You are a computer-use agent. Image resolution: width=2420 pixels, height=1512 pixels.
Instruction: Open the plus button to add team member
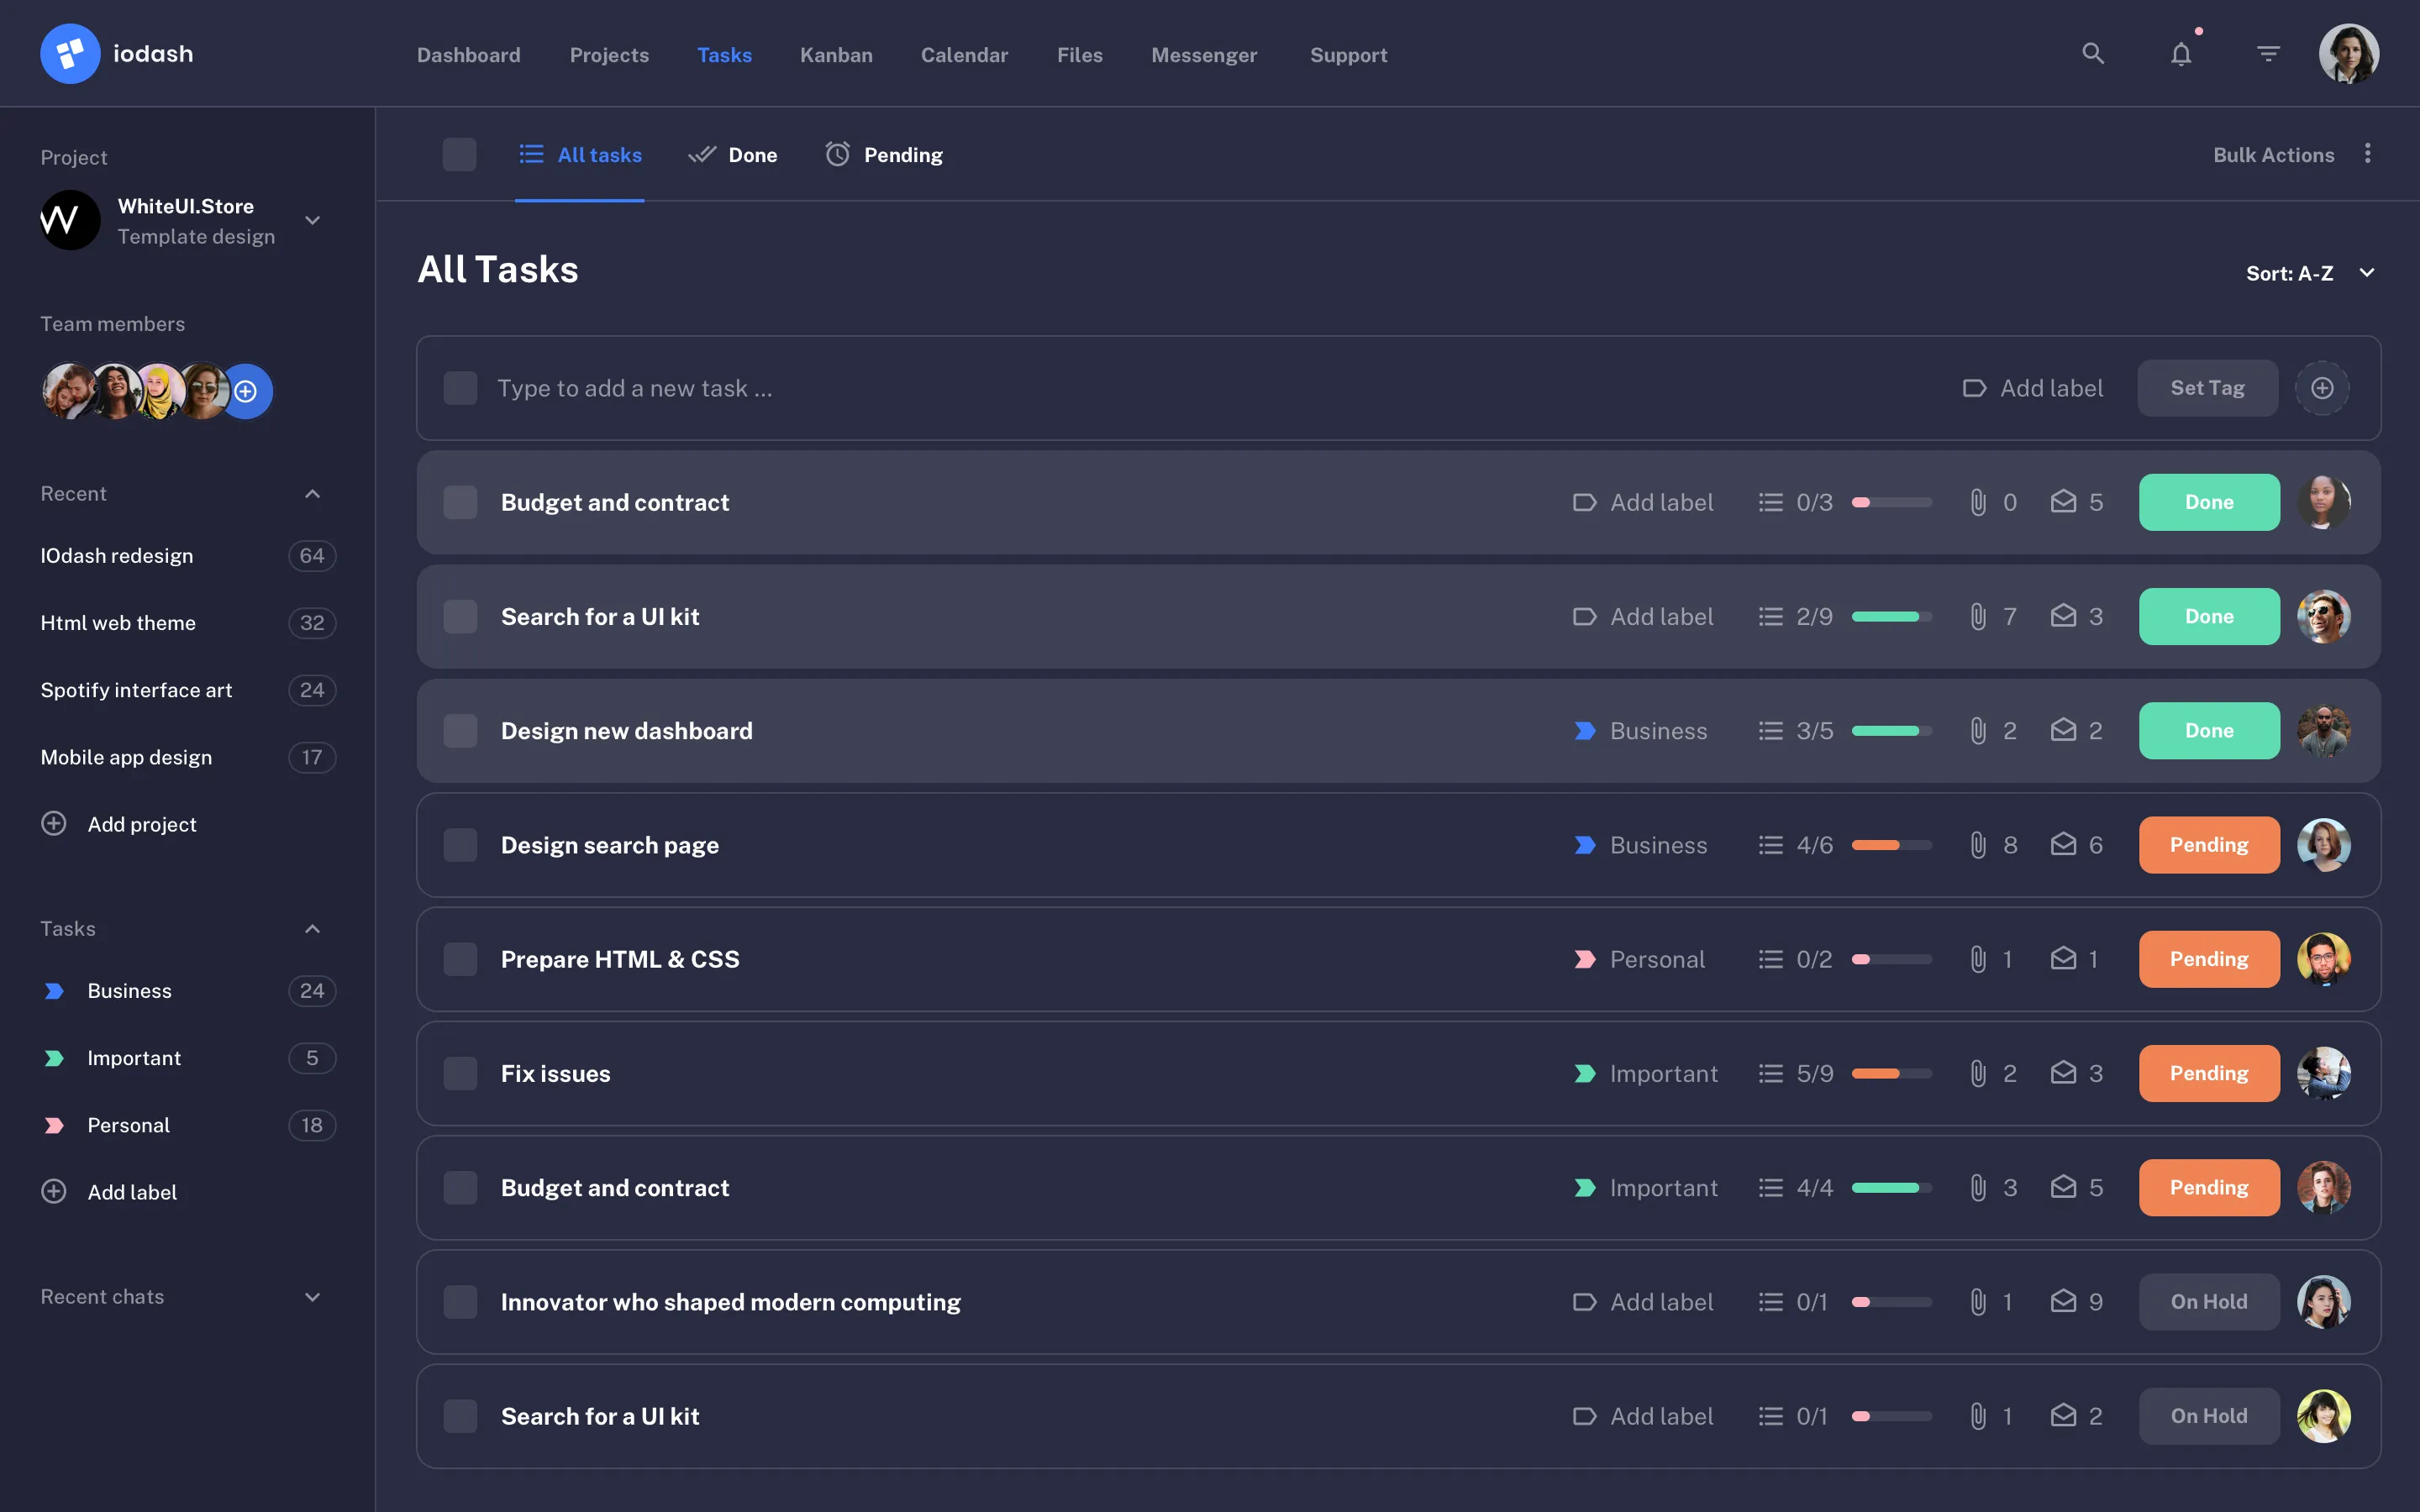tap(246, 391)
